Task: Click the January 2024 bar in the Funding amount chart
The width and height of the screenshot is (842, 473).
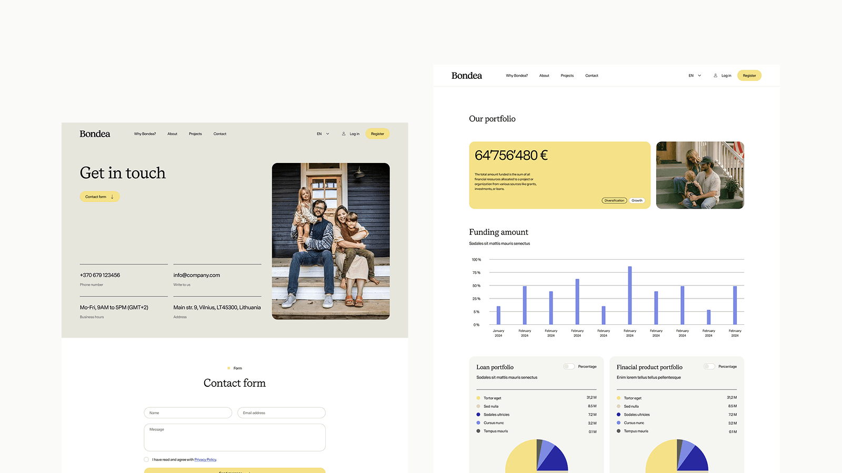Action: 498,315
